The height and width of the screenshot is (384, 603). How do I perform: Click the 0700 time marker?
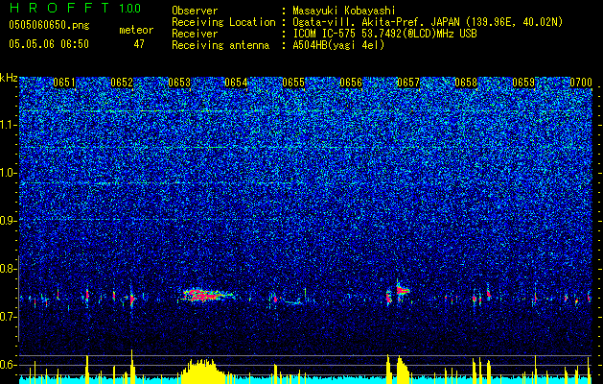pos(581,83)
